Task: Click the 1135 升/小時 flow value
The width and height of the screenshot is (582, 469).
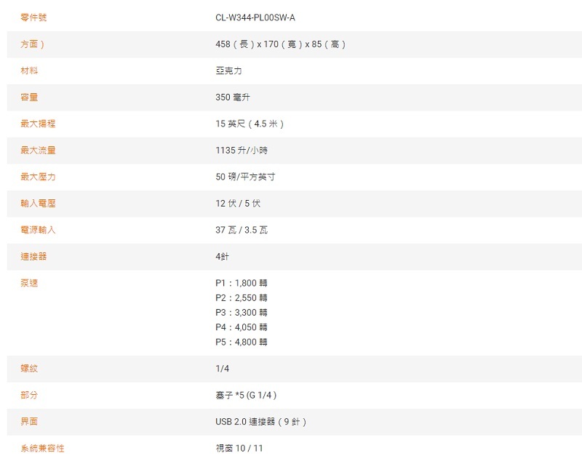Action: click(x=246, y=151)
